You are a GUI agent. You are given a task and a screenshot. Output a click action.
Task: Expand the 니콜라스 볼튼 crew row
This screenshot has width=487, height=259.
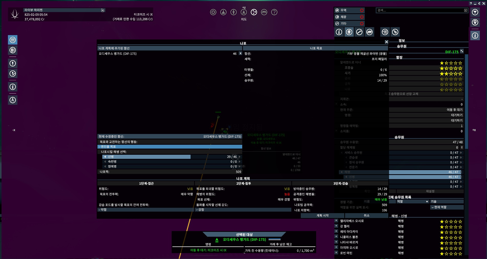click(336, 237)
